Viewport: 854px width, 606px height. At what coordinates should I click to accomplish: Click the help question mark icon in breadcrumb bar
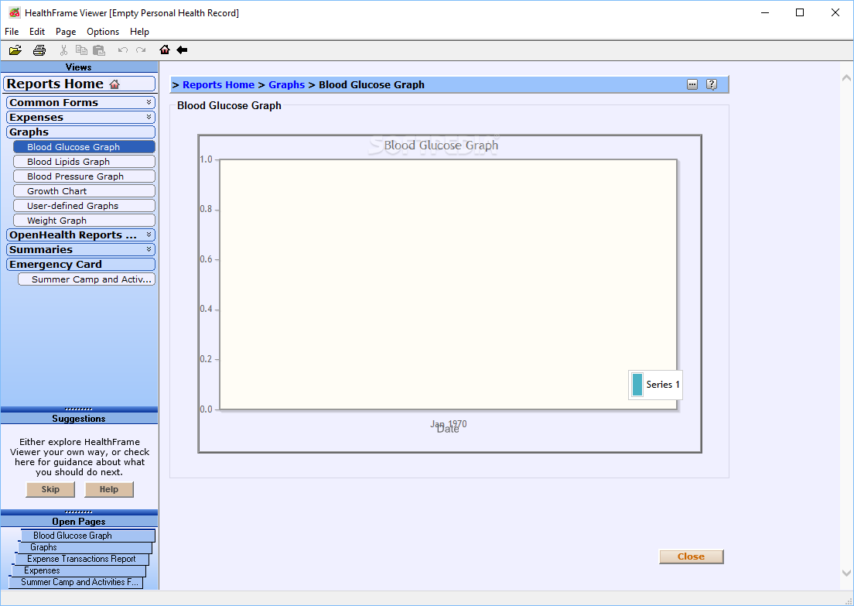tap(712, 84)
